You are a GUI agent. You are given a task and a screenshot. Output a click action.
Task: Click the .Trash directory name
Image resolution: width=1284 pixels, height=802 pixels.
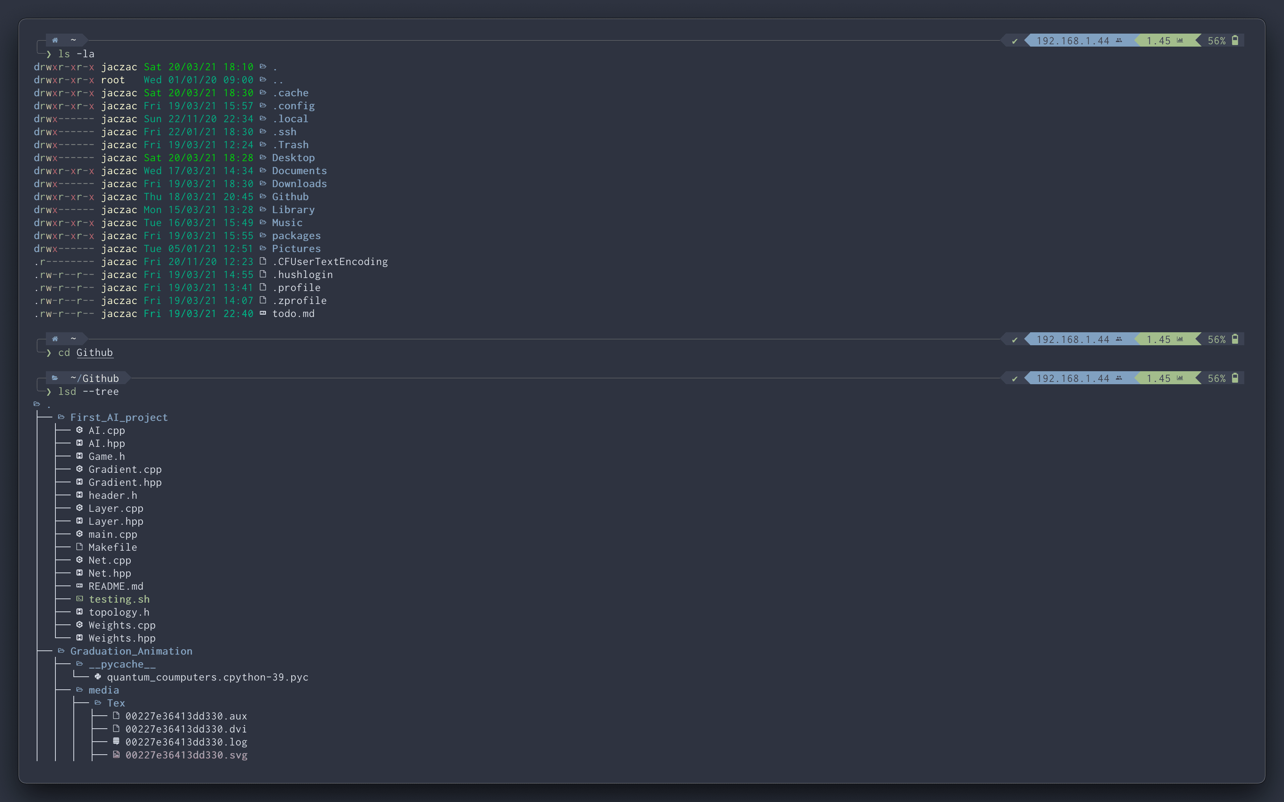tap(290, 144)
